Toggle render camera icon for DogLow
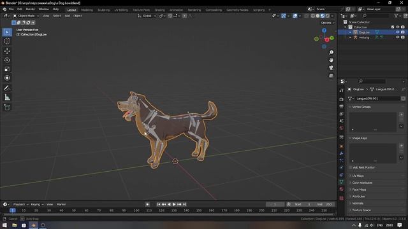The width and height of the screenshot is (408, 229). click(403, 32)
